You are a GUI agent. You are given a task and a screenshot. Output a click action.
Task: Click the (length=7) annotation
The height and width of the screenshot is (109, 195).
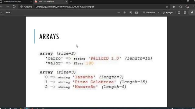[112, 77]
